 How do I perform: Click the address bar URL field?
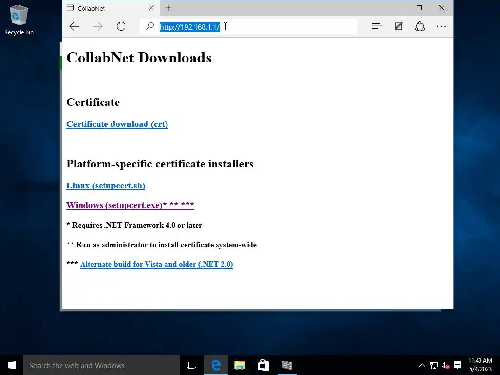(249, 27)
